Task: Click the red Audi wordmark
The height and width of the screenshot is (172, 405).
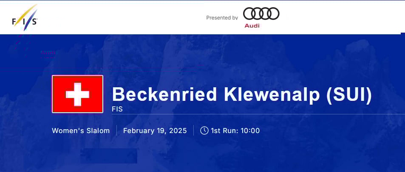Action: pyautogui.click(x=252, y=26)
